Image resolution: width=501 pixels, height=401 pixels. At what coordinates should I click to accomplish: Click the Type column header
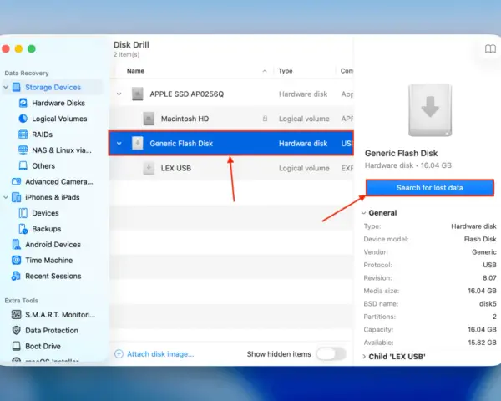[286, 71]
